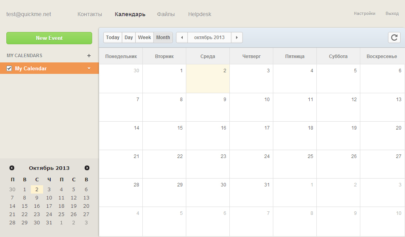Click the Суббота column header

pos(339,56)
